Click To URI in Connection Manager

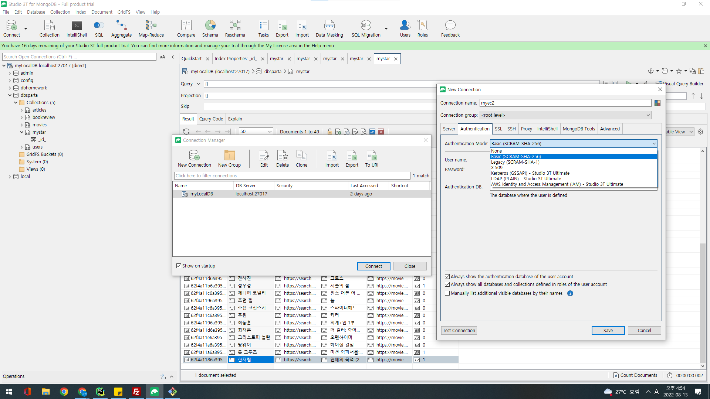(371, 158)
